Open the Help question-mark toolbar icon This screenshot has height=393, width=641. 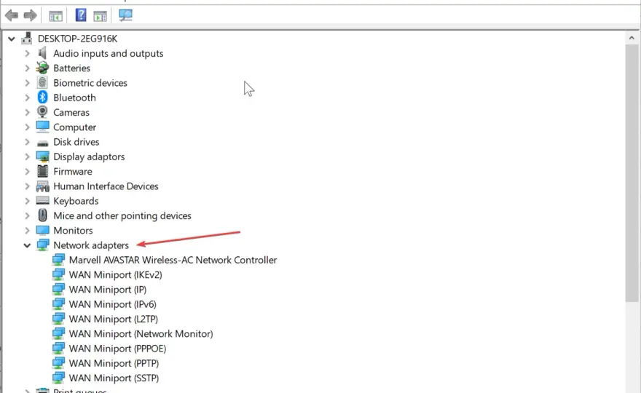(x=81, y=15)
